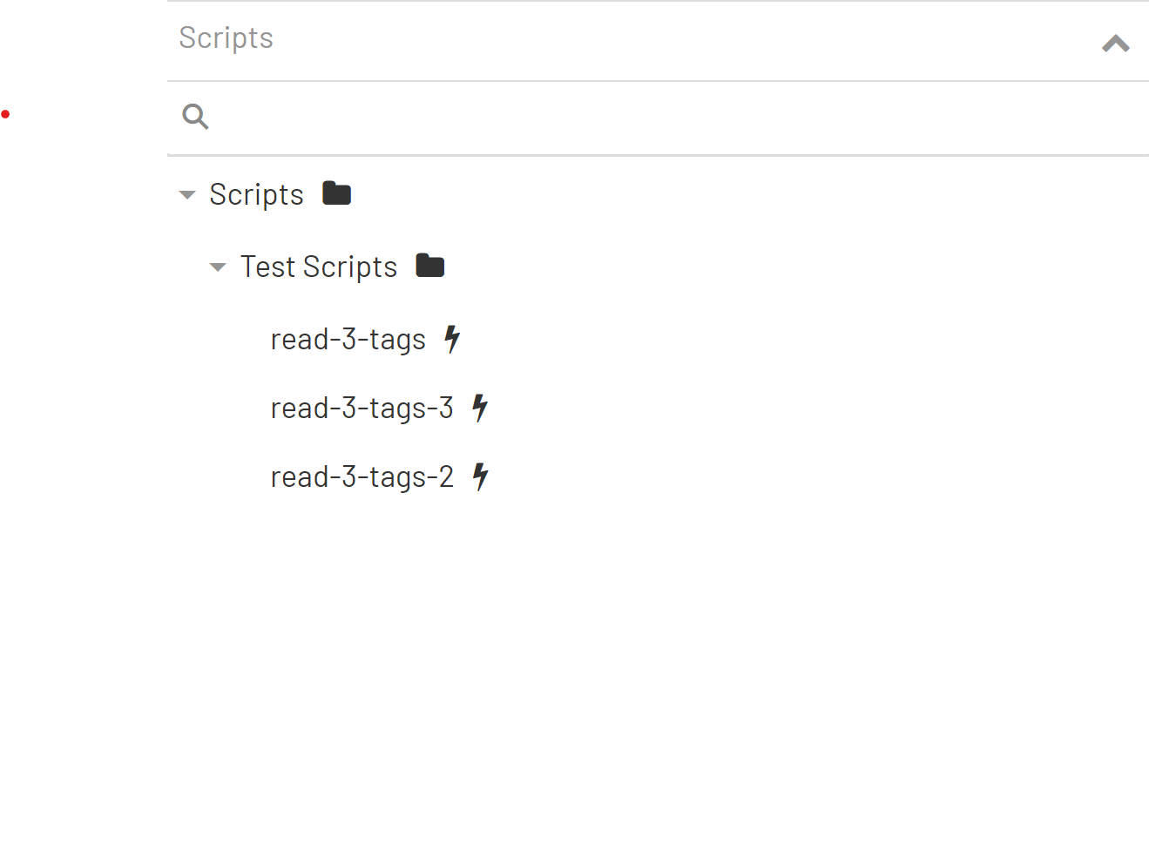Click the red recording indicator dot
The height and width of the screenshot is (851, 1149).
pyautogui.click(x=5, y=113)
